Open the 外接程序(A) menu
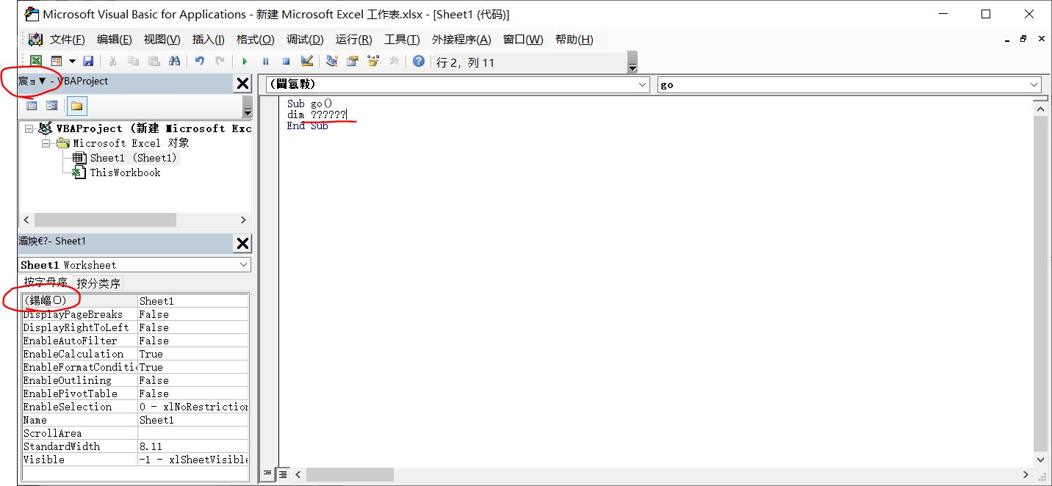Screen dimensions: 1052x486 click(461, 40)
